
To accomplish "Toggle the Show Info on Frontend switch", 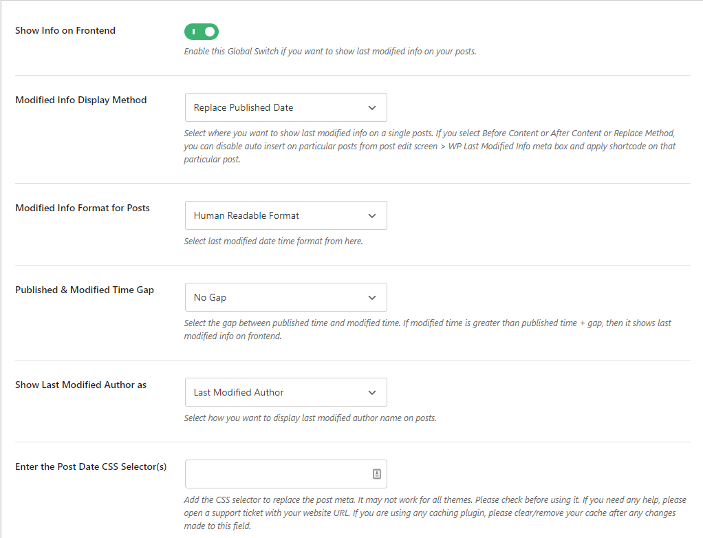I will [202, 32].
